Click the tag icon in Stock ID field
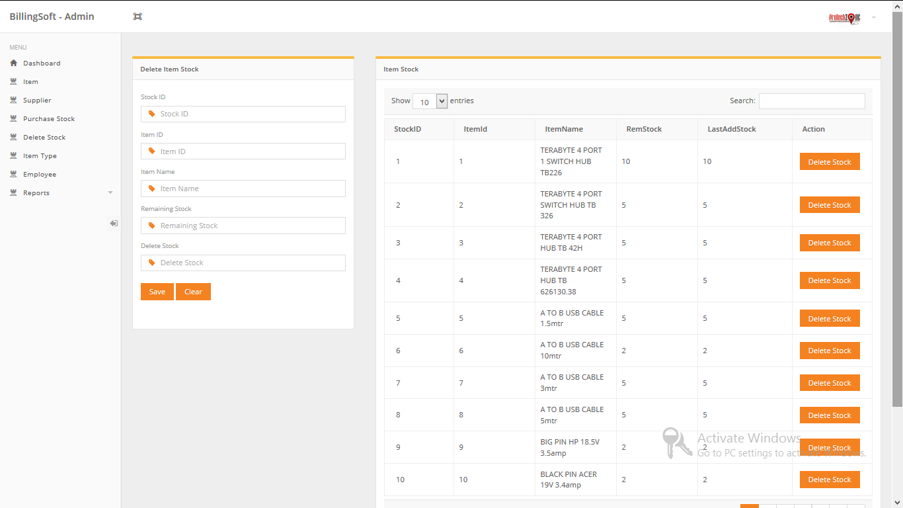The height and width of the screenshot is (508, 903). tap(152, 114)
